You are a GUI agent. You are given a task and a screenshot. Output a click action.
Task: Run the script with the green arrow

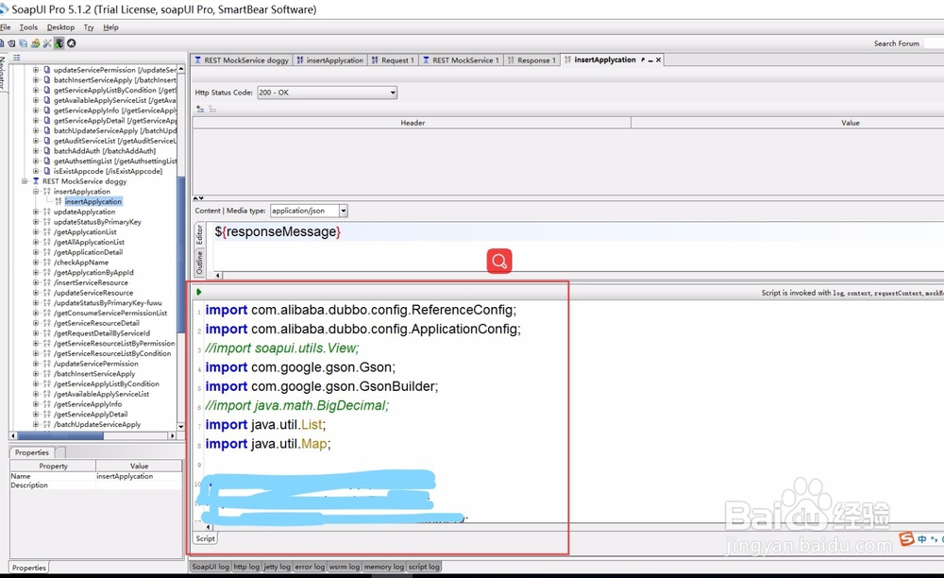tap(198, 292)
